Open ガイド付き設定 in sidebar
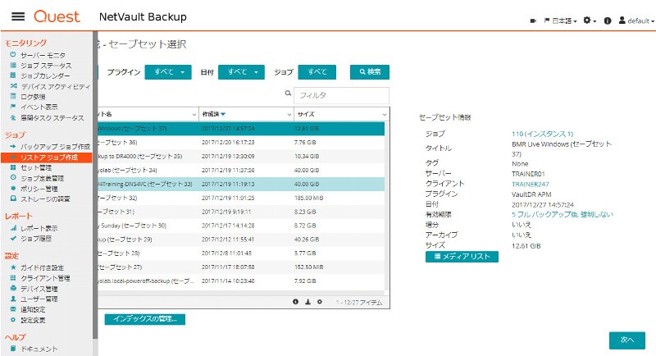Screen dimensions: 656x356 [x=43, y=267]
